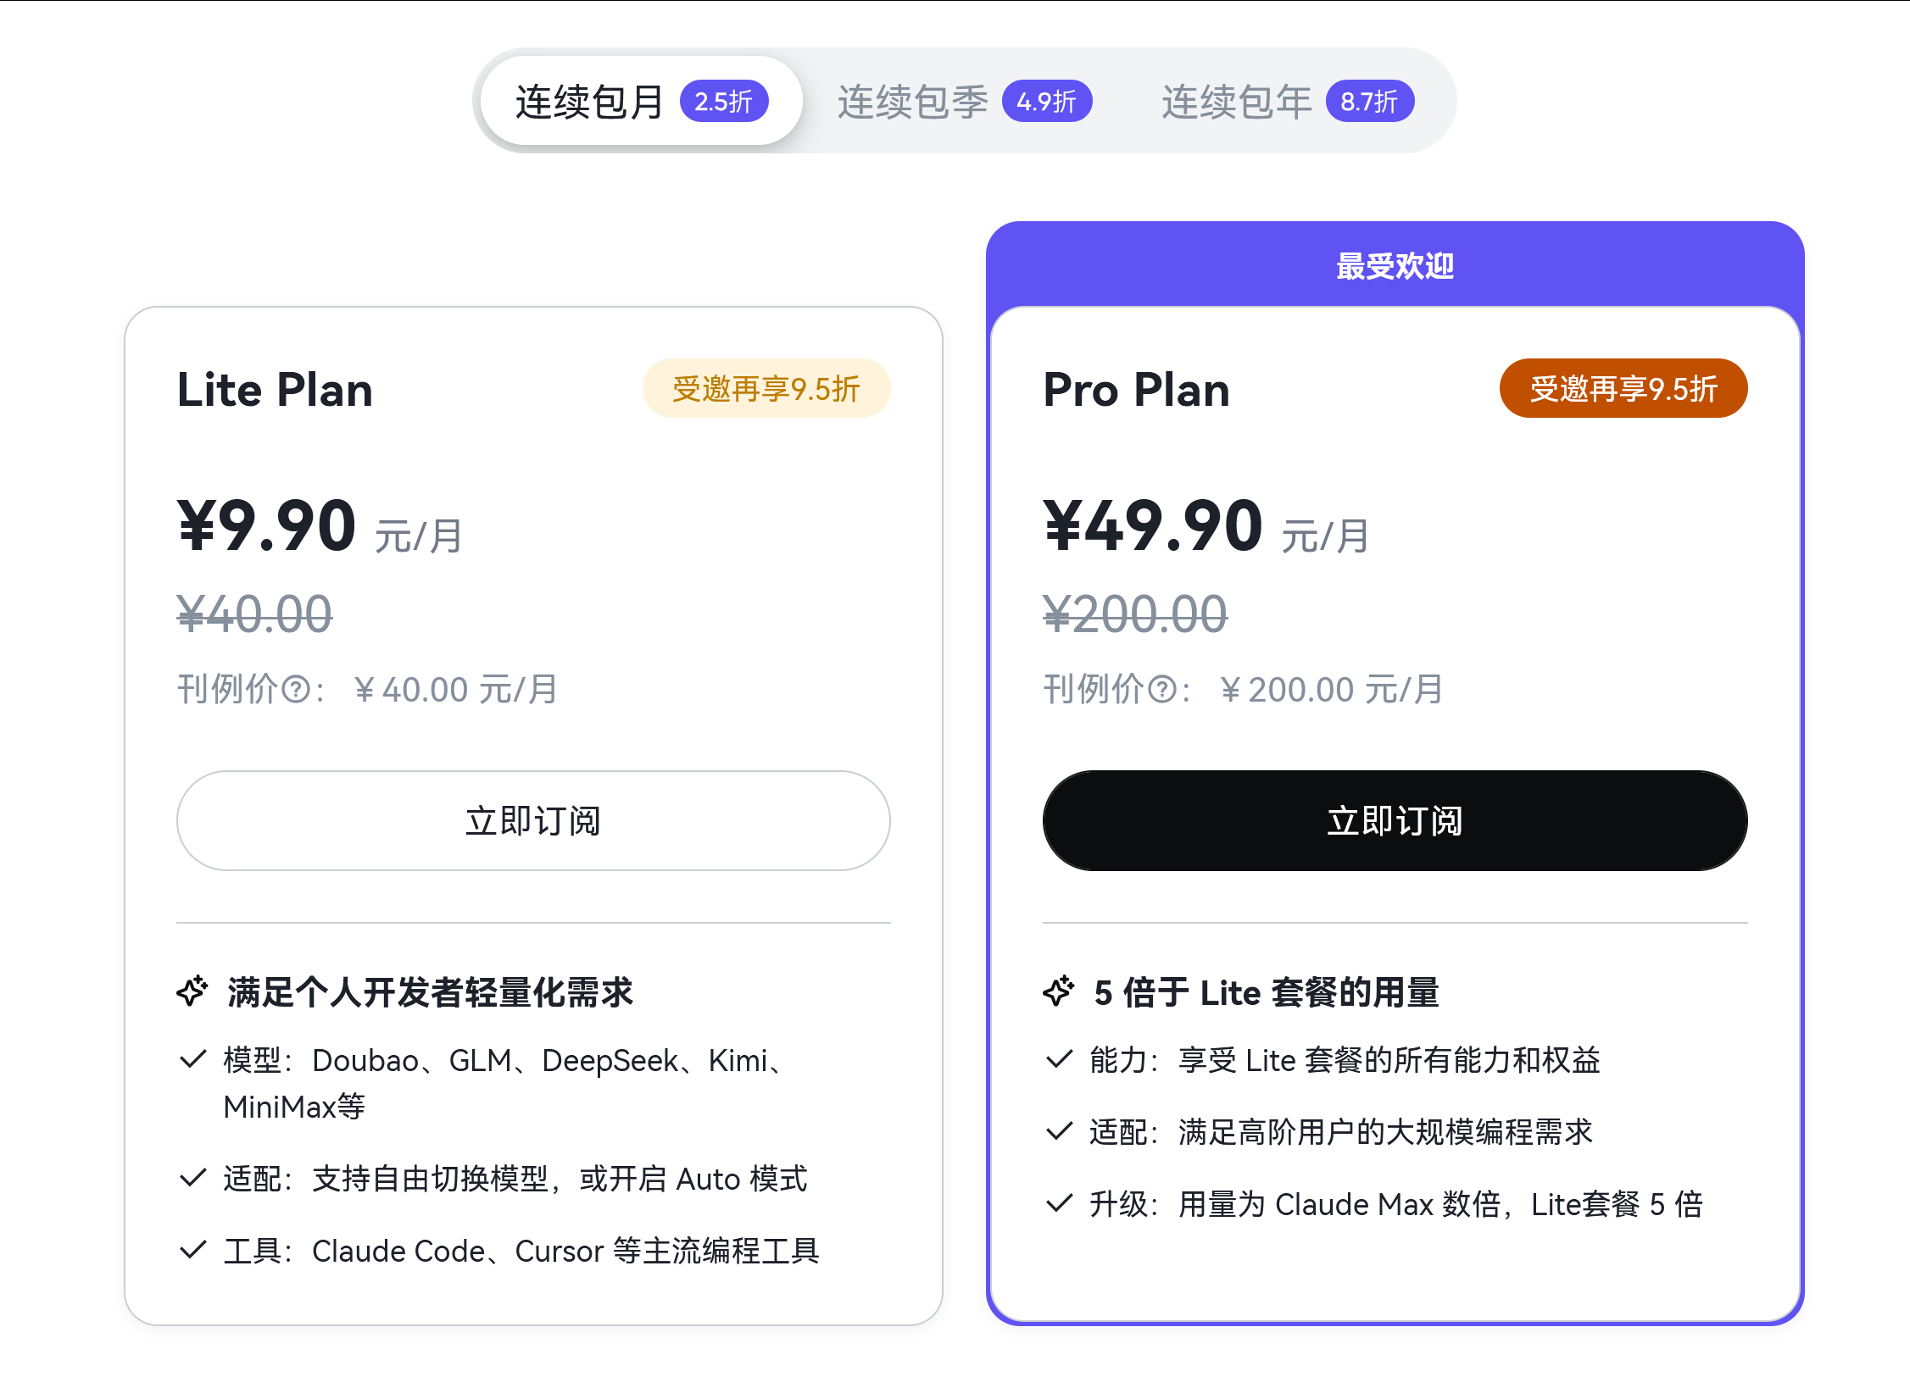Subscribe to Pro Plan via 立即订阅

[1395, 820]
